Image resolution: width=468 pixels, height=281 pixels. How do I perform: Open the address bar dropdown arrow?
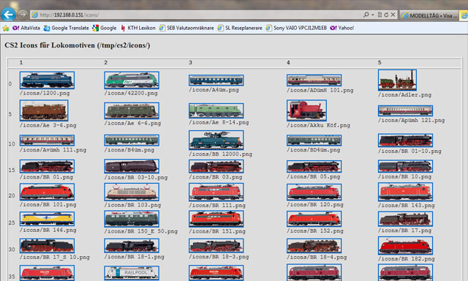[373, 15]
